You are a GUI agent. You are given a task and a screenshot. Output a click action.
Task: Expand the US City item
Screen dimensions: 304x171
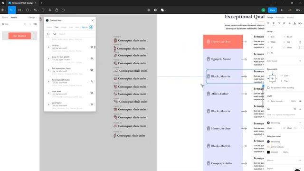[x=48, y=47]
